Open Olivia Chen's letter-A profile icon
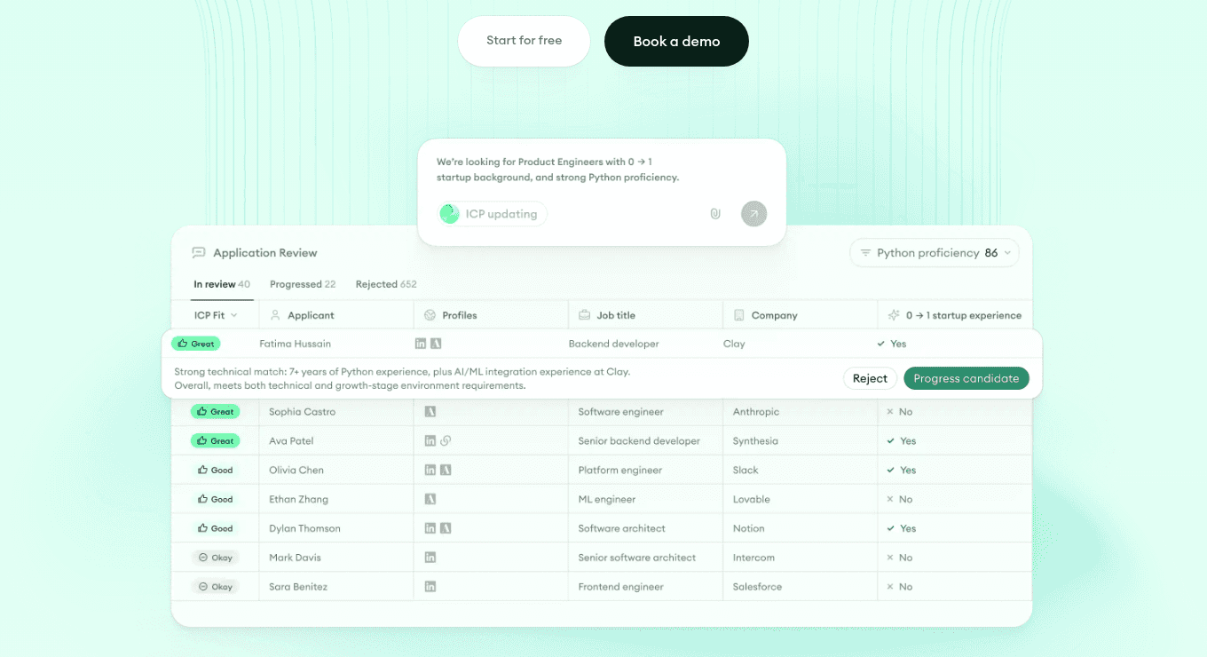 [x=446, y=471]
